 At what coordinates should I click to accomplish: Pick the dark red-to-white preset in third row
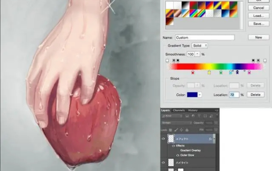point(169,21)
